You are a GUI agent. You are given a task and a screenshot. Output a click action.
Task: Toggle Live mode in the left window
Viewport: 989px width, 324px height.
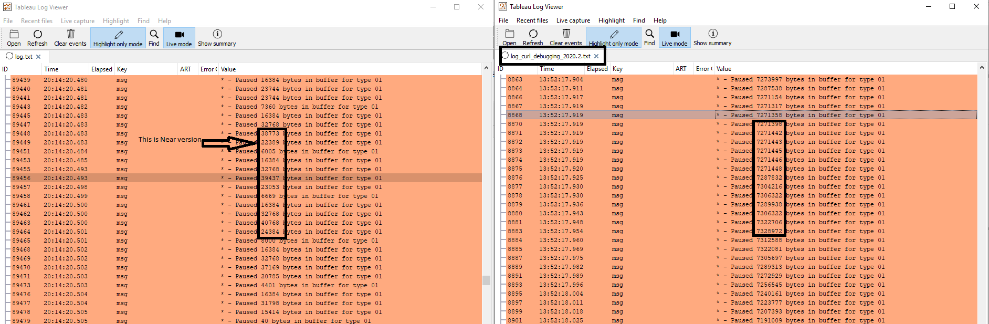click(x=179, y=38)
